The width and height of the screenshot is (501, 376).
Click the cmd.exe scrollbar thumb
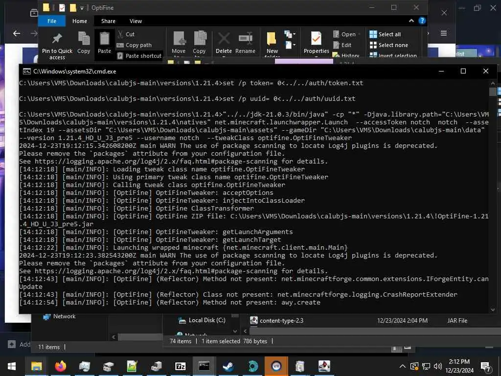coord(492,92)
